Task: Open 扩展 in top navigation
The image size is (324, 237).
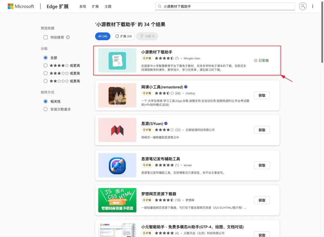Action: pos(95,7)
